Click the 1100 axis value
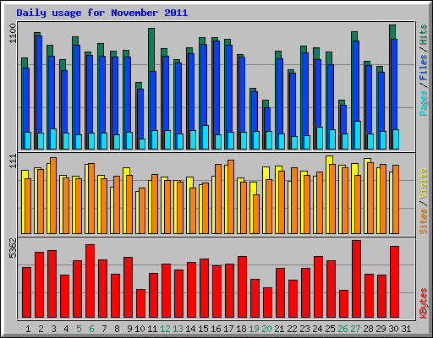The height and width of the screenshot is (338, 433). [x=14, y=33]
